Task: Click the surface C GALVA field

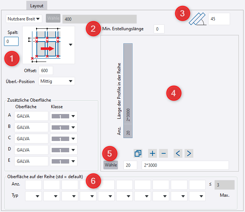Action: click(31, 138)
